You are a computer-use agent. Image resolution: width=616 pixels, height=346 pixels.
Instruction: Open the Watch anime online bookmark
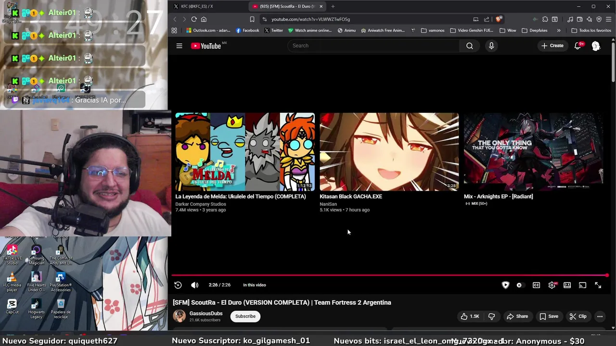tap(310, 30)
